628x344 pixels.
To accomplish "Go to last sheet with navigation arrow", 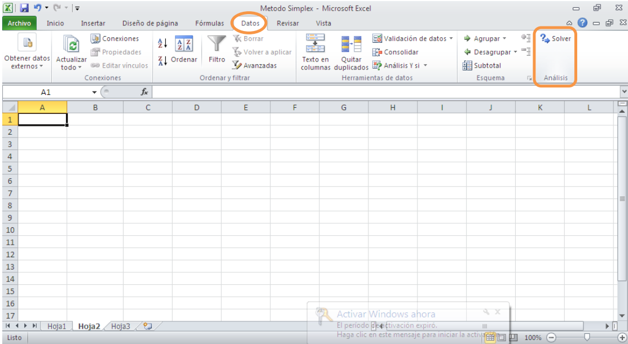I will coord(35,326).
